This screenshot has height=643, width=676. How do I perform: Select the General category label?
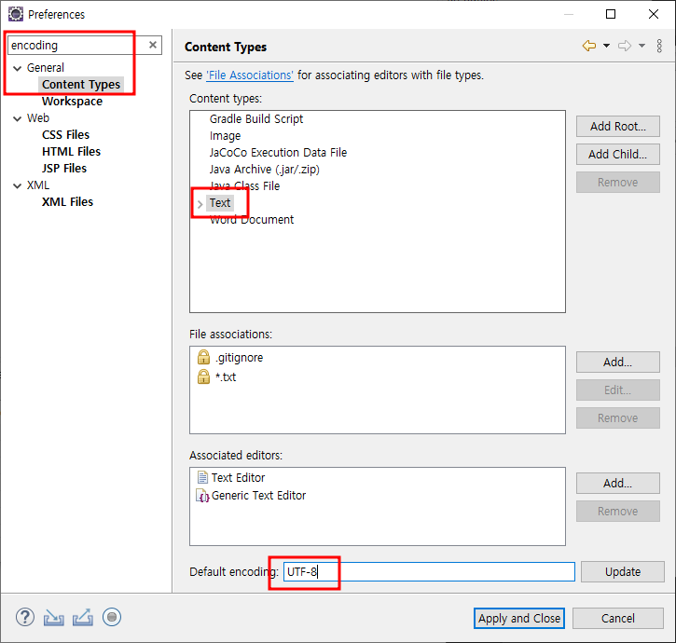(x=46, y=68)
